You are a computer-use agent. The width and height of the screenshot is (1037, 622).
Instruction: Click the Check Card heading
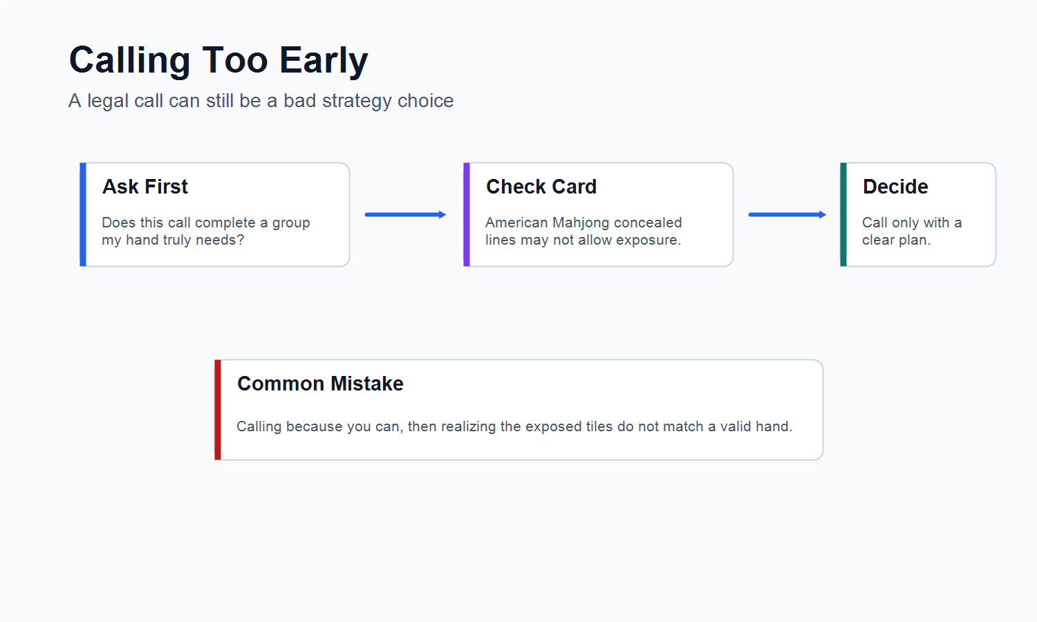tap(541, 187)
